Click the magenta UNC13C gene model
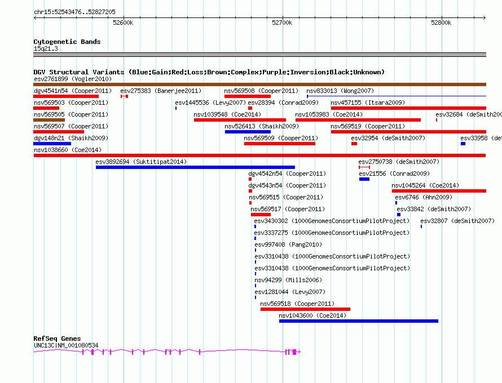The image size is (502, 383). coord(167,351)
